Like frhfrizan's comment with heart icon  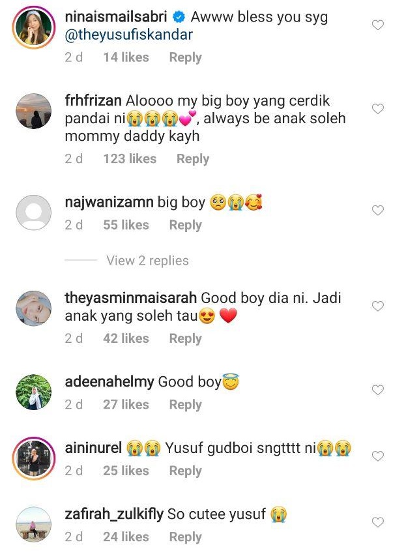377,109
